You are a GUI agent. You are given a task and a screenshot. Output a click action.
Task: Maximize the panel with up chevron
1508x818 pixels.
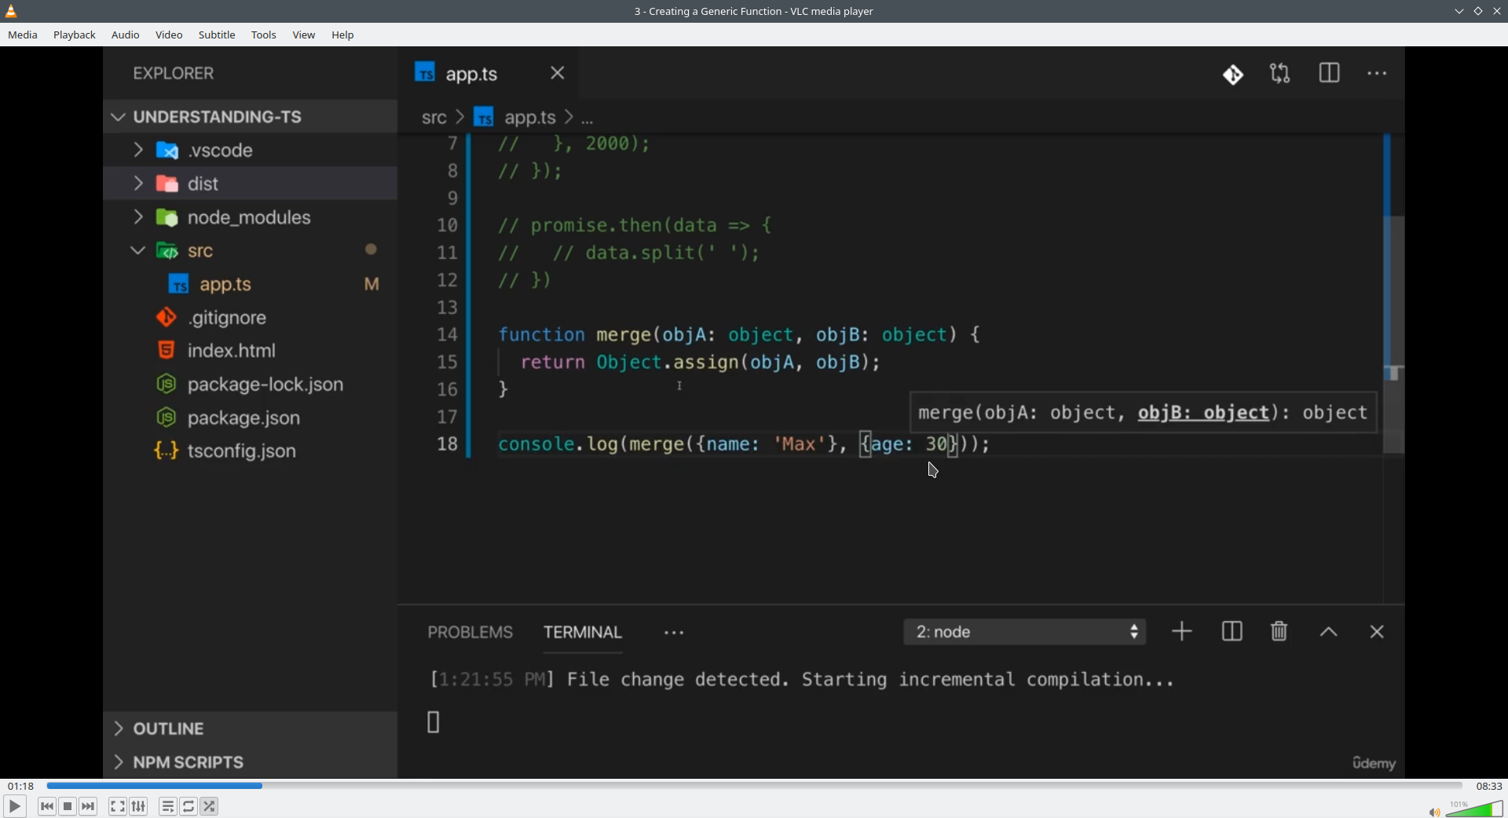(x=1328, y=632)
